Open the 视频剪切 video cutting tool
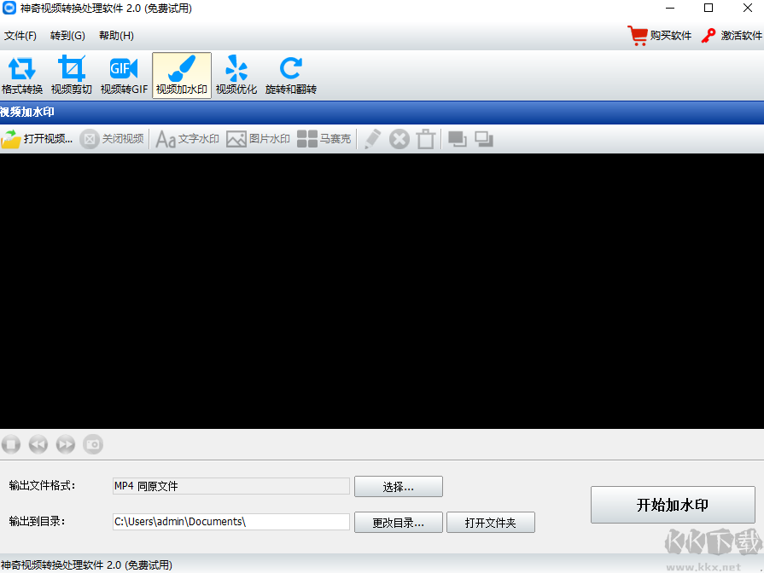764x573 pixels. (72, 75)
